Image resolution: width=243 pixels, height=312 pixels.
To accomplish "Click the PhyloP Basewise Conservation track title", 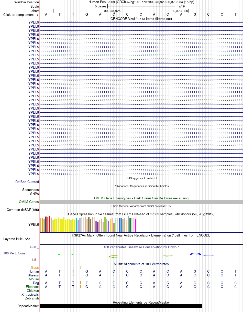I will (x=141, y=247).
